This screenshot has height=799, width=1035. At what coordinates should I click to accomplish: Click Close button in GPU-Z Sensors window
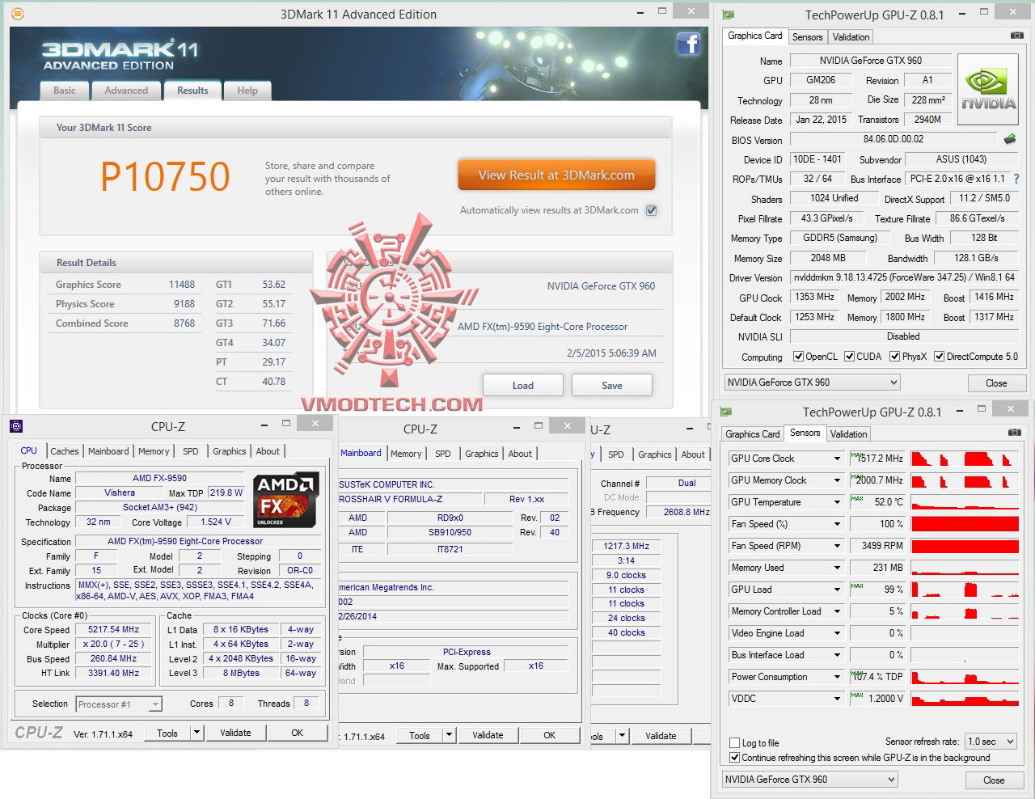[994, 780]
